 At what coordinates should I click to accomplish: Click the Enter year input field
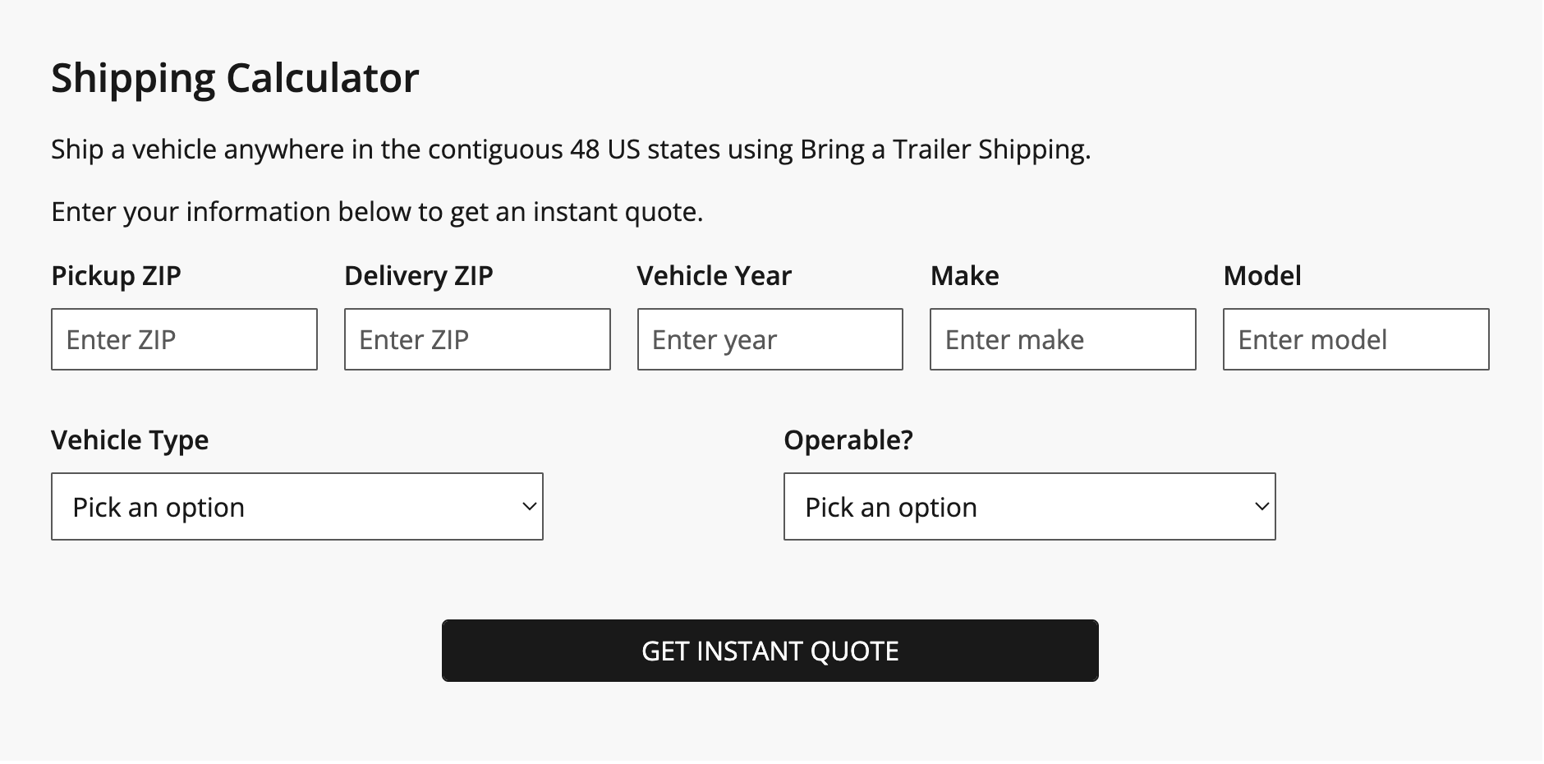[x=770, y=339]
